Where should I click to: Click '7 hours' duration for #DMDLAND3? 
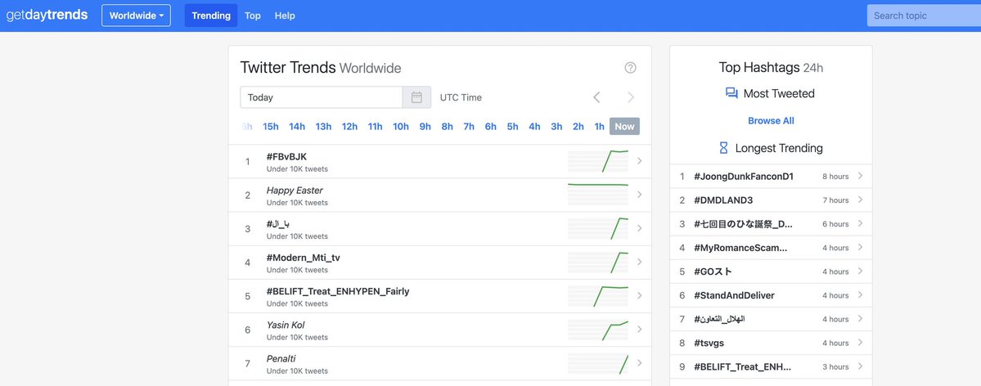coord(835,200)
